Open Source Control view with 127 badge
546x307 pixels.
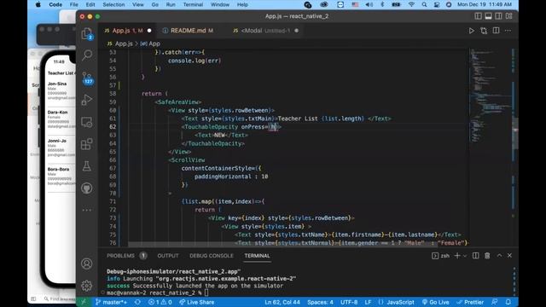click(x=87, y=78)
